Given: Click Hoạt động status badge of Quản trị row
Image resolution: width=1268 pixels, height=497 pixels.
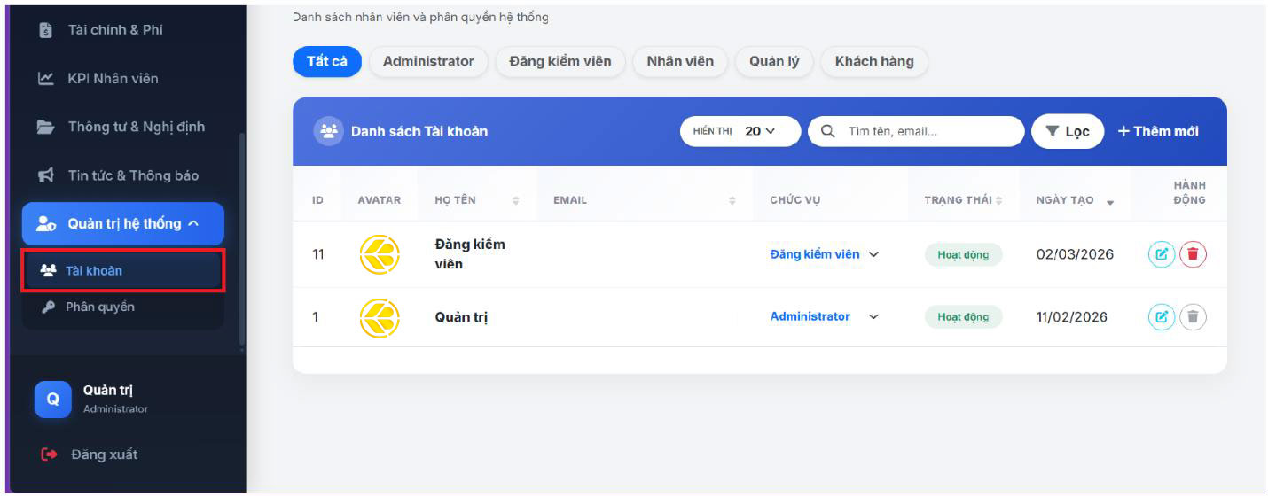Looking at the screenshot, I should click(963, 317).
